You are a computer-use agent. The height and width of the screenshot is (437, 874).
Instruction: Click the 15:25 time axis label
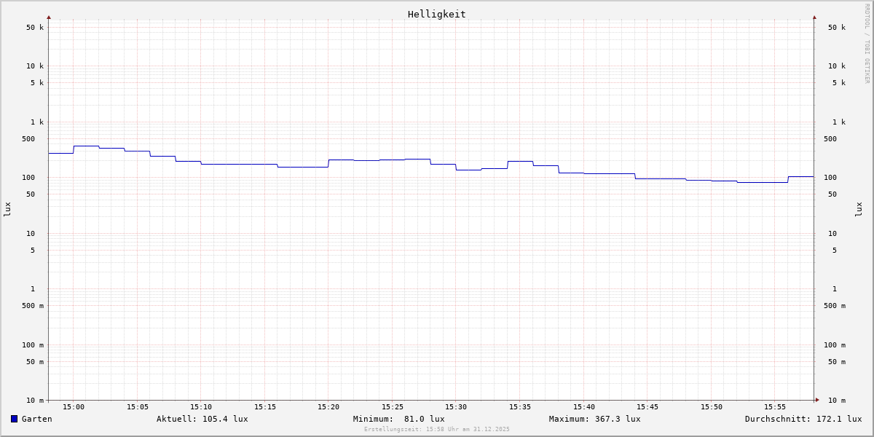tap(393, 407)
